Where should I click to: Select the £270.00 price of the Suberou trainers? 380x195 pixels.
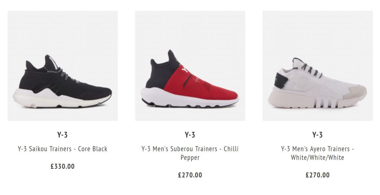[x=190, y=175]
